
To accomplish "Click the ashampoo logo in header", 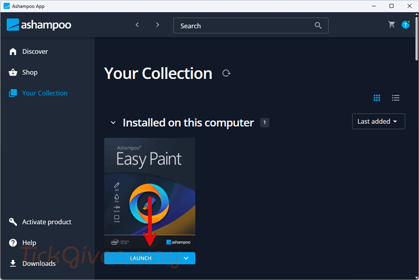I will [39, 25].
